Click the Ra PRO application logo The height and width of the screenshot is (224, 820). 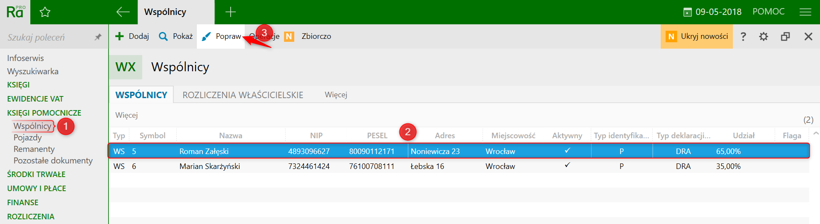click(15, 12)
